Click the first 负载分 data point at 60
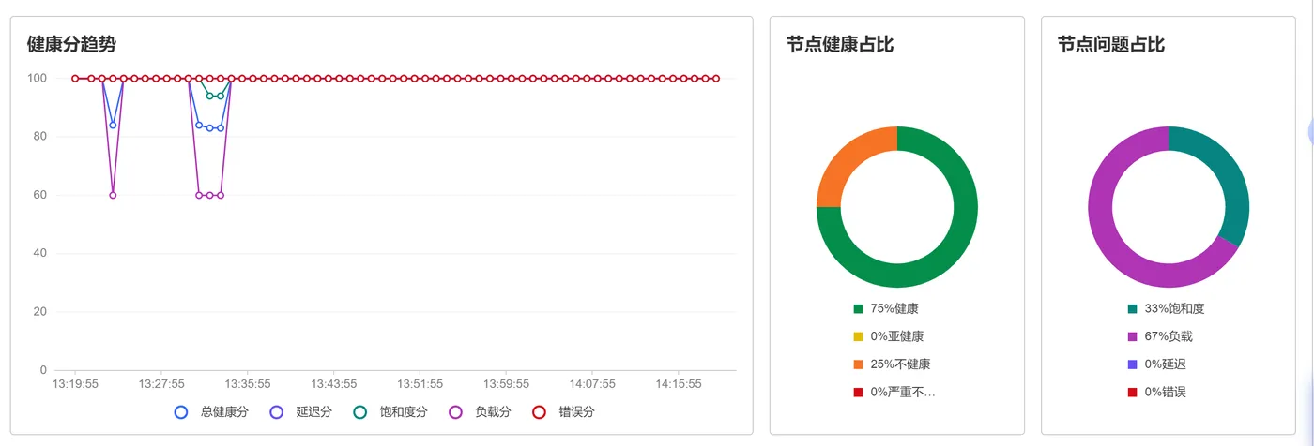 113,195
